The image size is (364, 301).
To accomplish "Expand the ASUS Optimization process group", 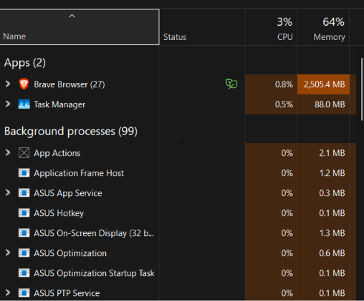I will [8, 252].
